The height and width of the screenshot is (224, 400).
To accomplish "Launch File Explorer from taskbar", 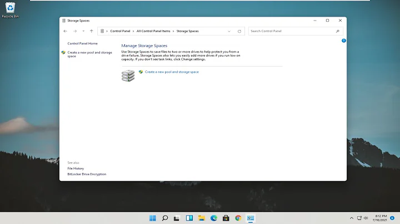I will [202, 218].
